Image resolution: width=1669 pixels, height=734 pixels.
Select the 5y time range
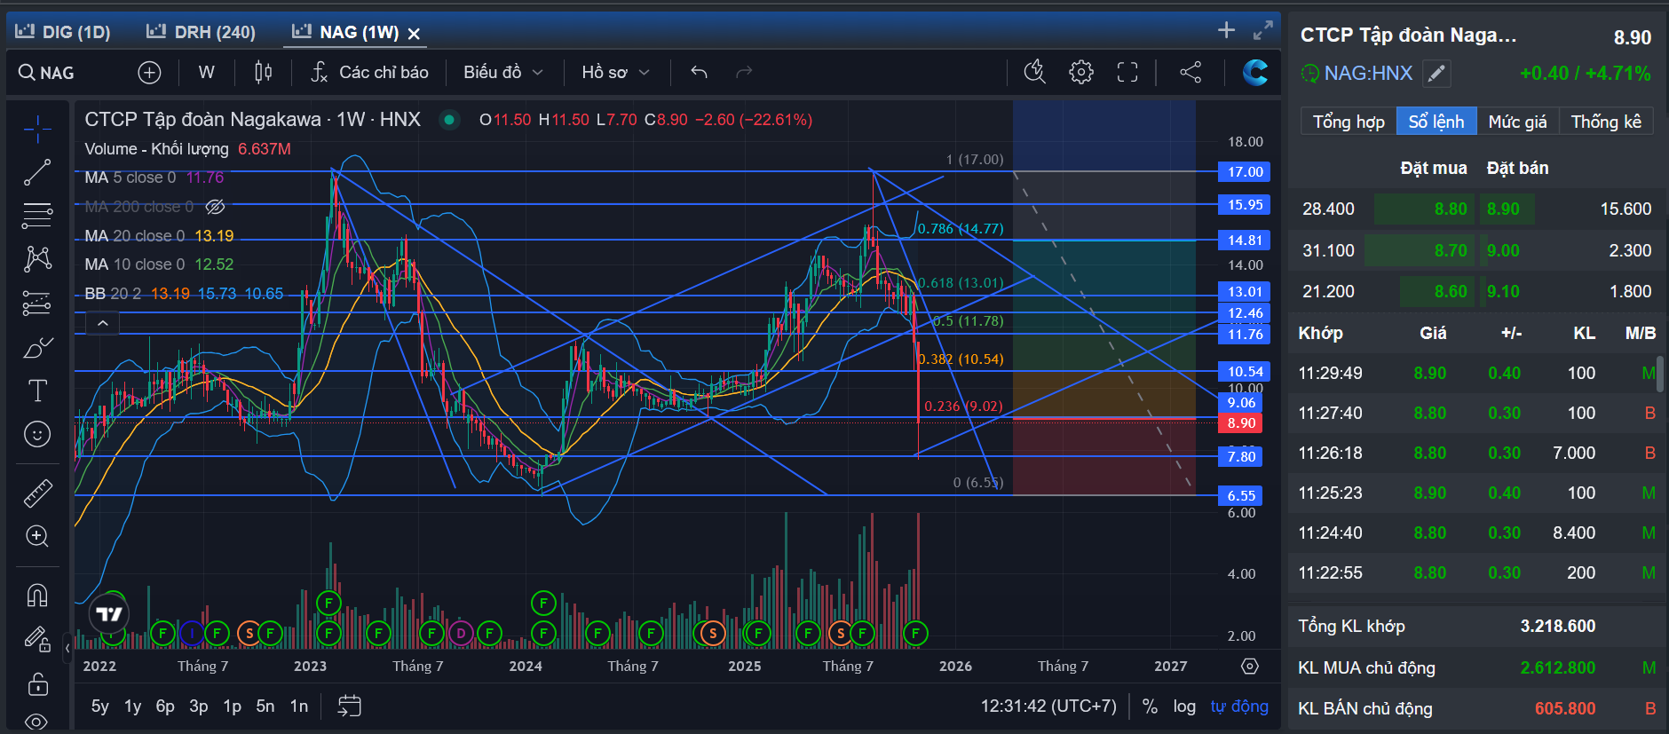100,706
